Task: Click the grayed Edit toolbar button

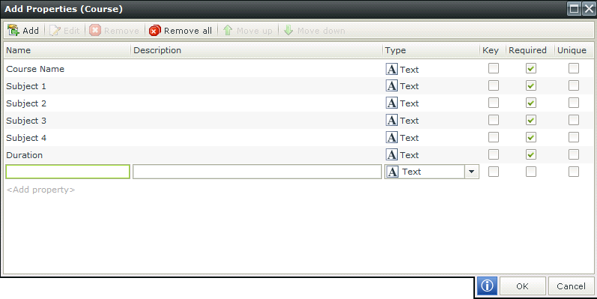Action: pyautogui.click(x=64, y=31)
